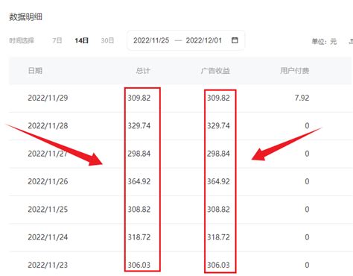
Task: Select date cell 2022/11/26
Action: click(x=48, y=181)
